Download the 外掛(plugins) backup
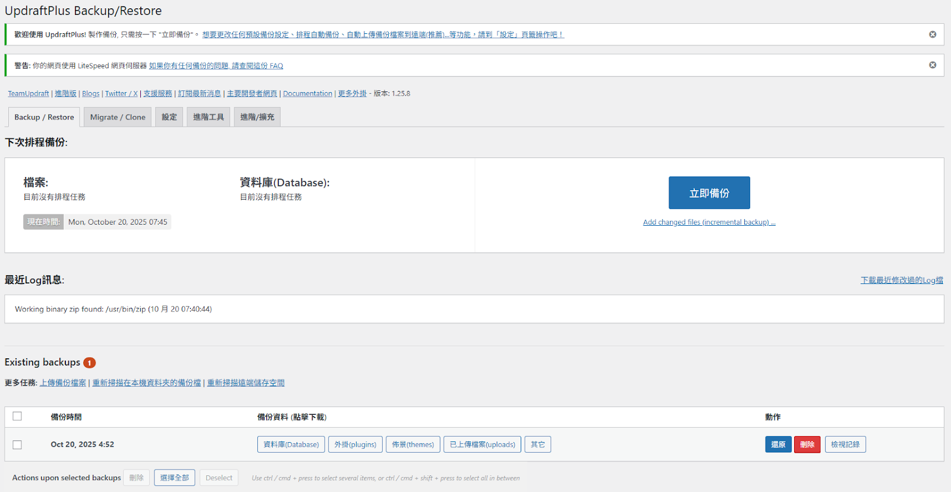Viewport: 951px width, 492px height. [355, 444]
